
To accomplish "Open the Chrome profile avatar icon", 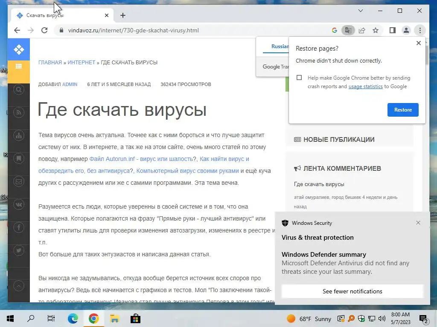I will pyautogui.click(x=406, y=30).
